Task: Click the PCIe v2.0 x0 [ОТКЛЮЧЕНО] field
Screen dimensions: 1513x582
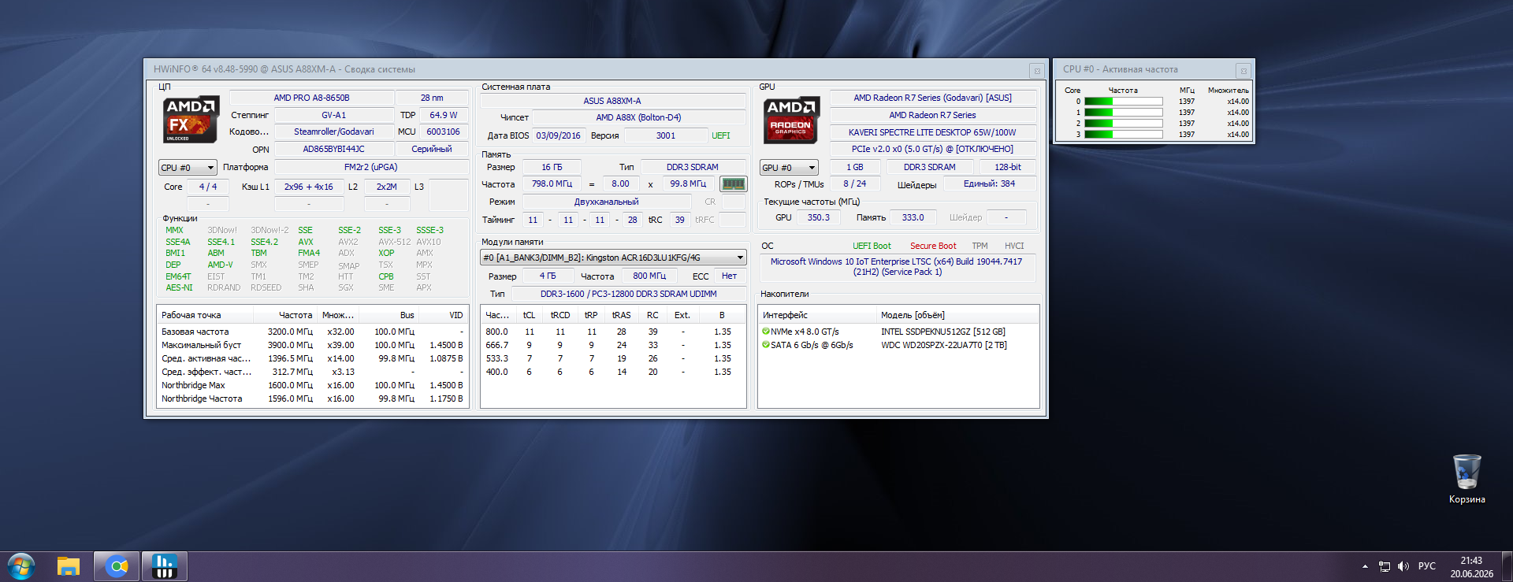Action: click(x=933, y=149)
